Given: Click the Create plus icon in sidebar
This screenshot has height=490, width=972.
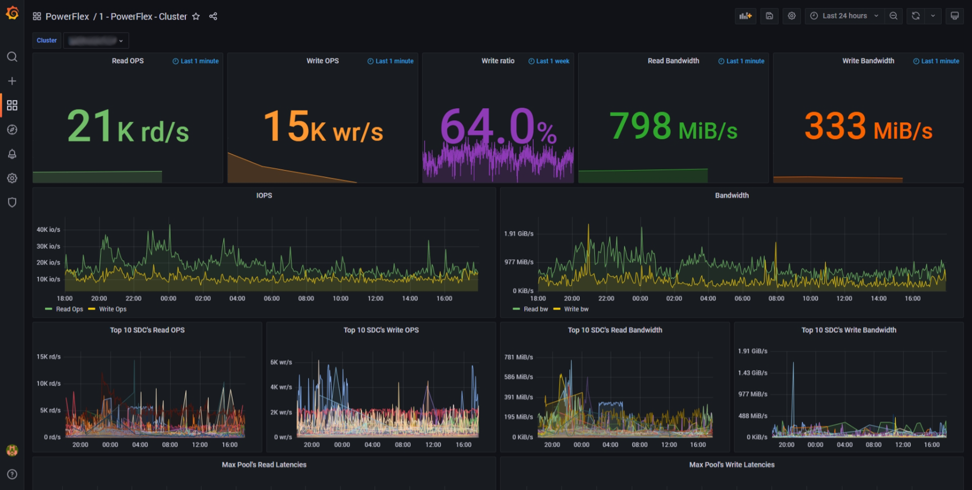Looking at the screenshot, I should [x=12, y=81].
